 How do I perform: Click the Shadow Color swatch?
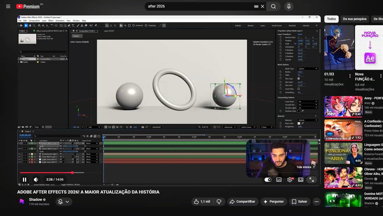pyautogui.click(x=298, y=111)
